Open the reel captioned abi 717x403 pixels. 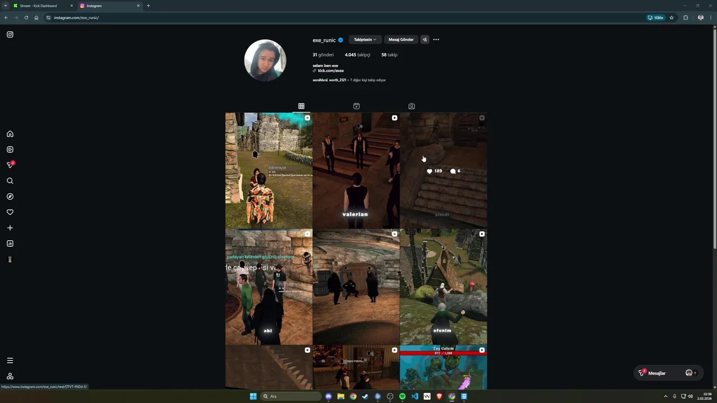point(269,287)
